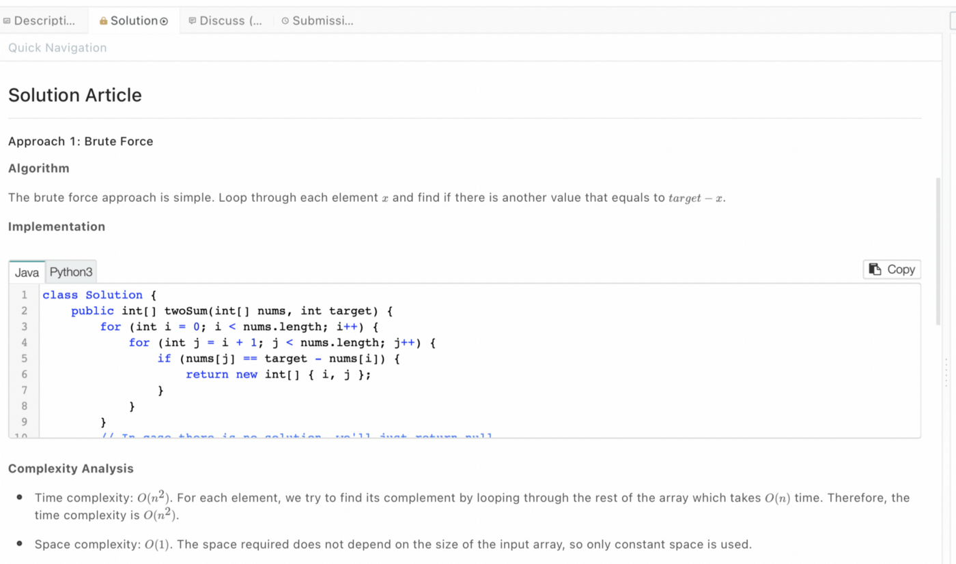Click line number 5 in the code gutter
Screen dimensions: 956x564
pos(24,358)
